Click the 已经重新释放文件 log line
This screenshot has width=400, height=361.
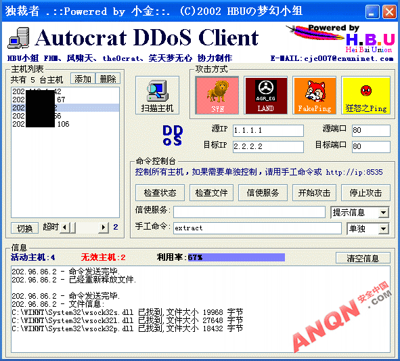pyautogui.click(x=74, y=280)
